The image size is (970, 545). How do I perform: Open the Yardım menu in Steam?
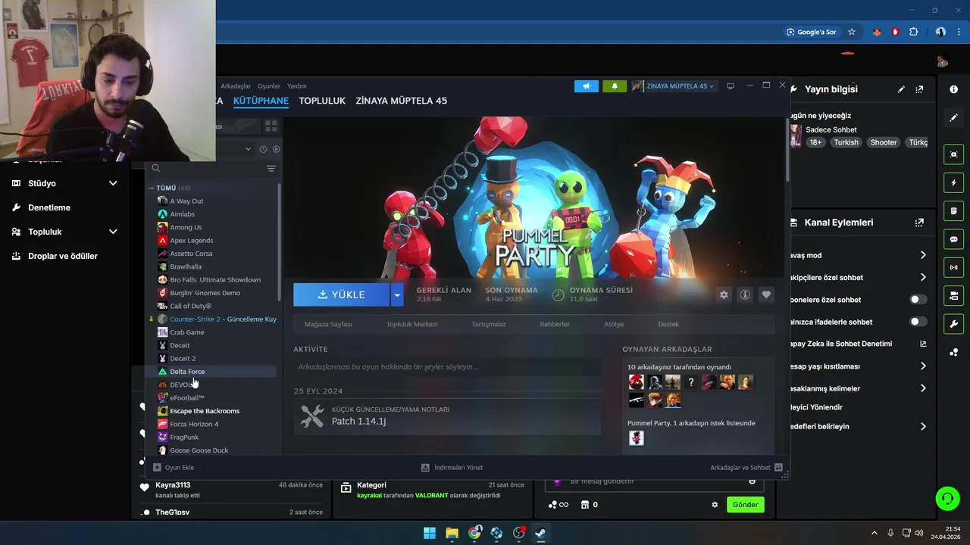click(x=297, y=86)
